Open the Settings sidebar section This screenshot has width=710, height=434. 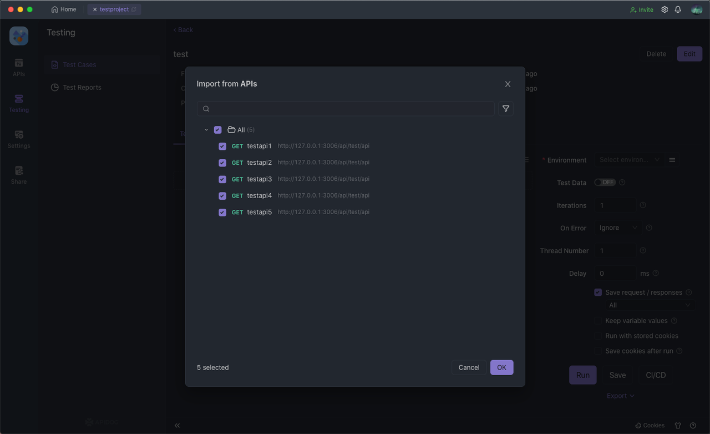coord(19,139)
